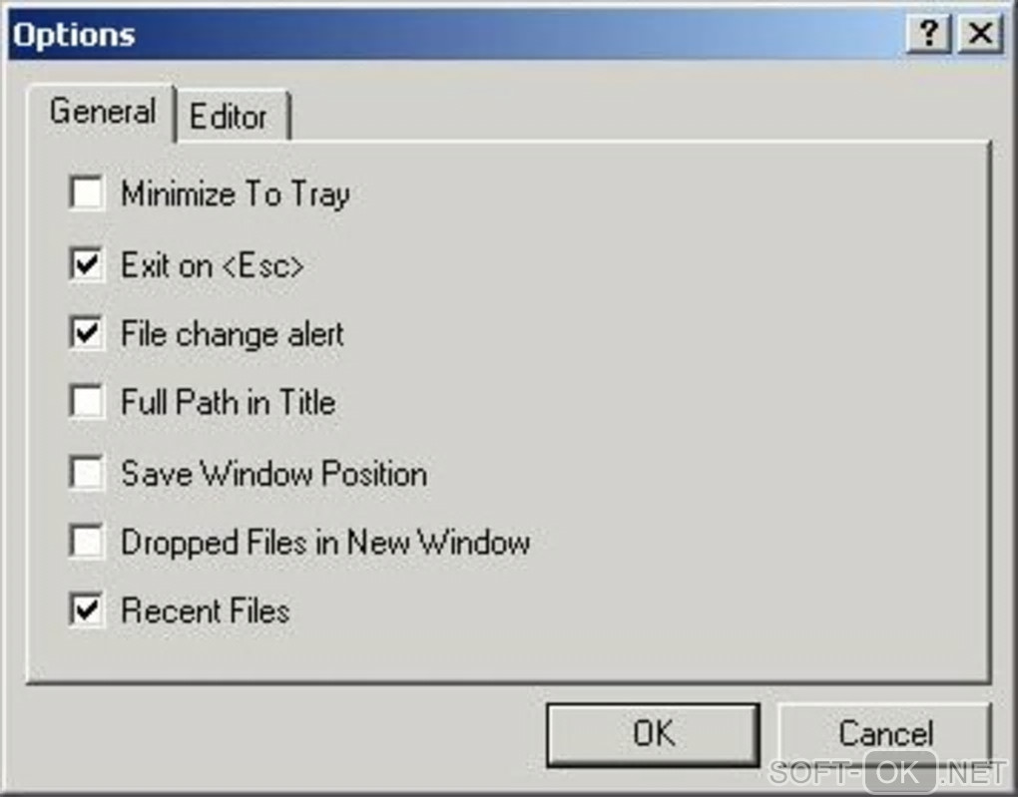Tick the Full Path in Title checkbox

[87, 402]
